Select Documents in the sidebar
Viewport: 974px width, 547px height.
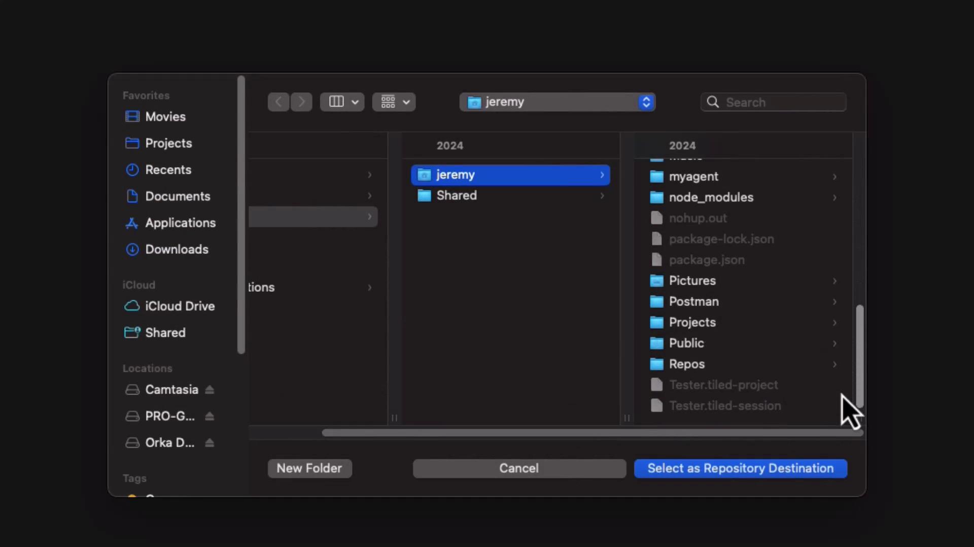(x=178, y=196)
